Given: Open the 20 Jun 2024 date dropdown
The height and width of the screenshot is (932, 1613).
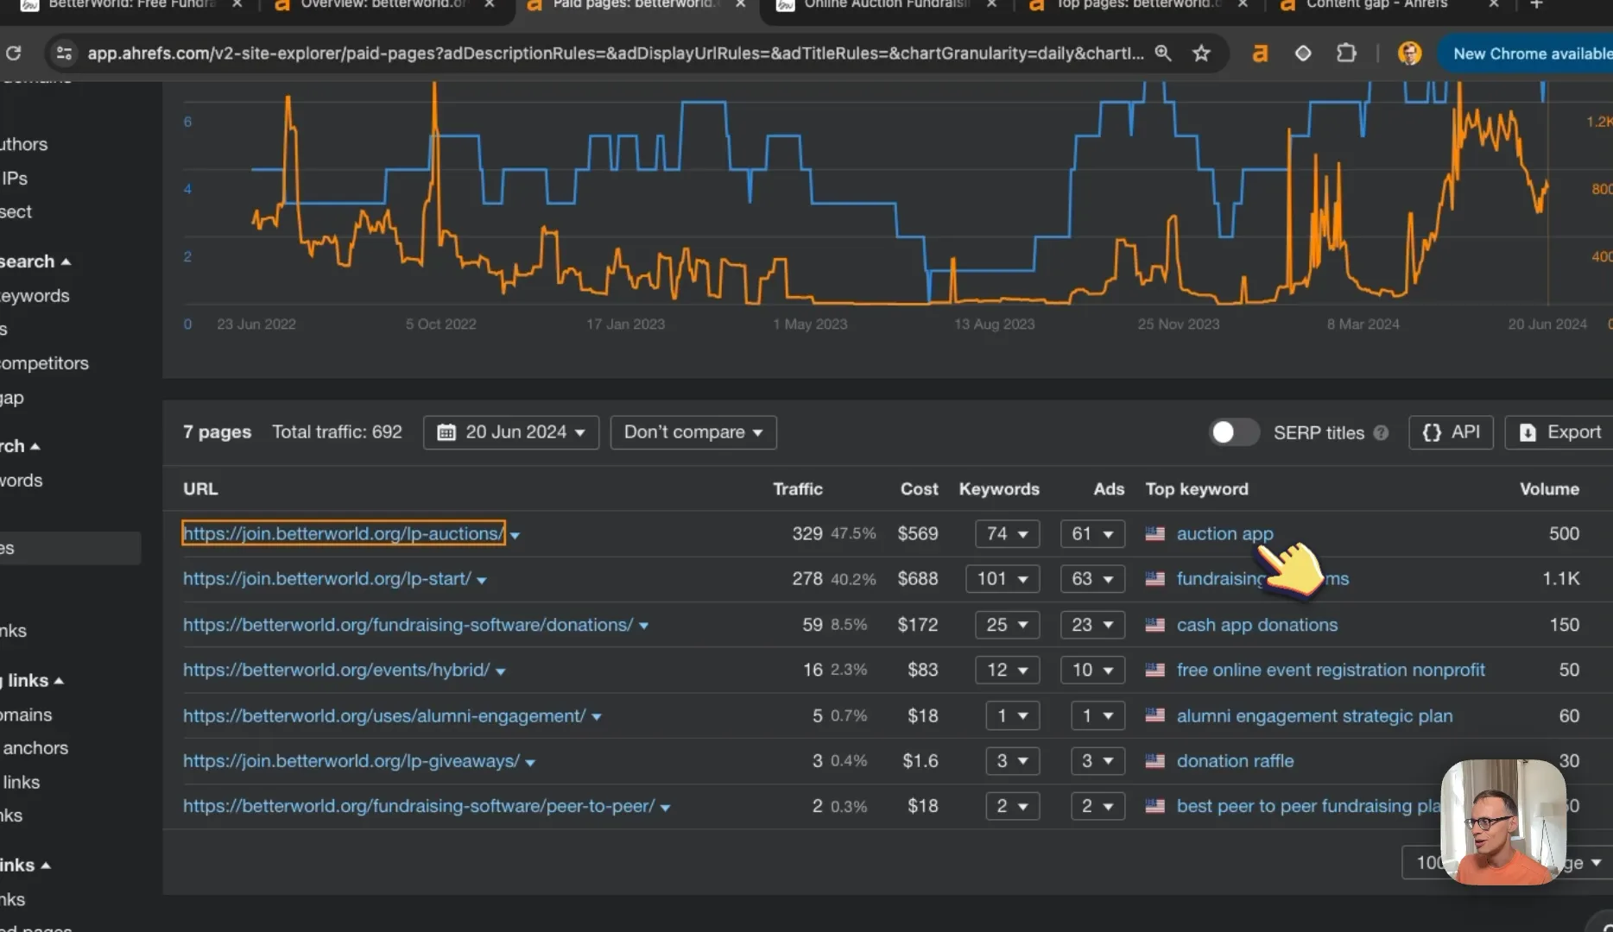Looking at the screenshot, I should tap(510, 432).
